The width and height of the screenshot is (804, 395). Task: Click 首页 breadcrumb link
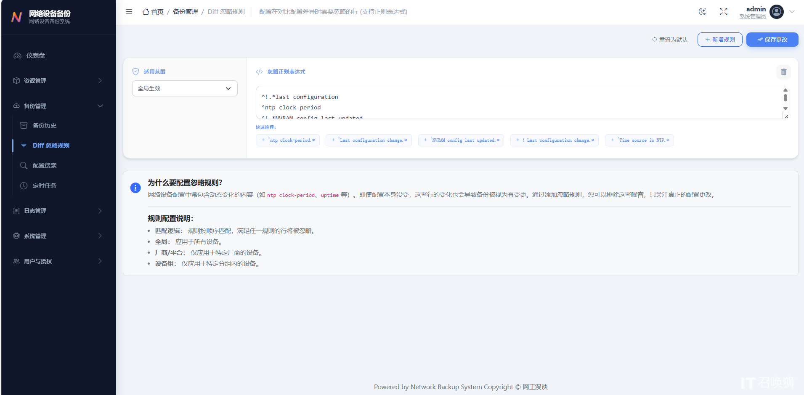[x=157, y=12]
